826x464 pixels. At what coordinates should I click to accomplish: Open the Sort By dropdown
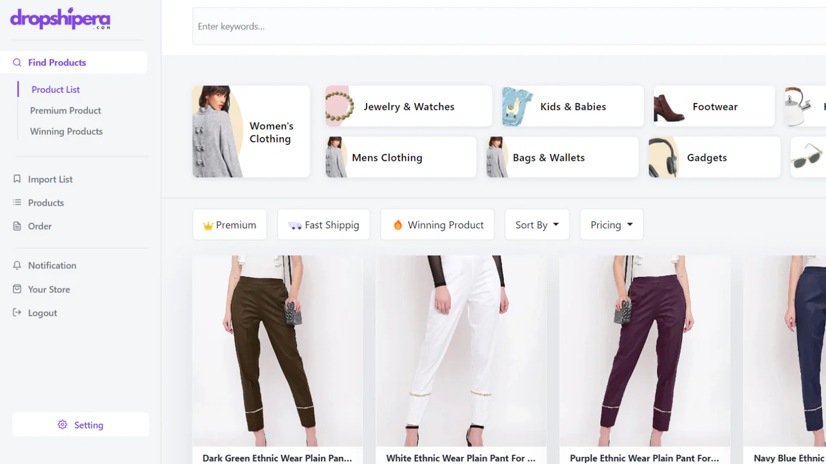[x=537, y=224]
